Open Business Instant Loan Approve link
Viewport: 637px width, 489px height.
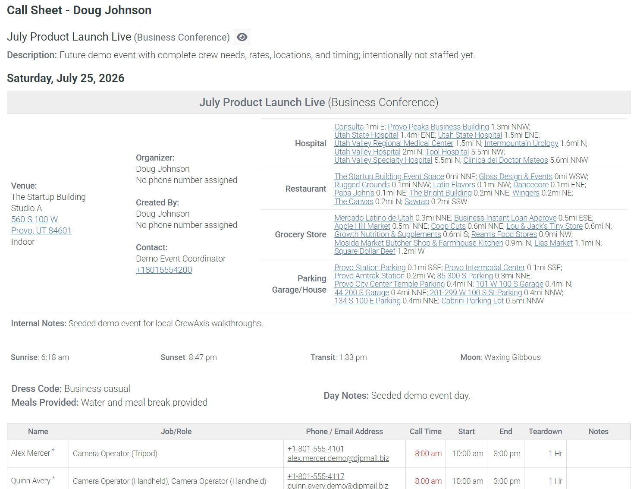[x=505, y=218]
